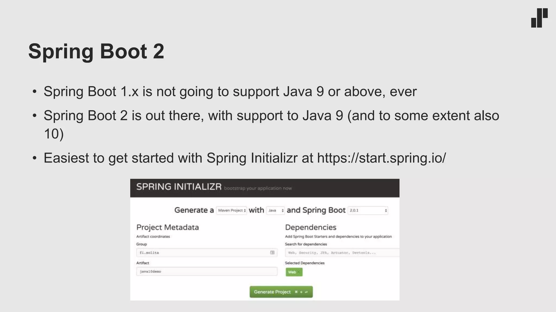Open the Spring Boot version 2.0.1 dropdown
The width and height of the screenshot is (556, 312).
(x=368, y=210)
